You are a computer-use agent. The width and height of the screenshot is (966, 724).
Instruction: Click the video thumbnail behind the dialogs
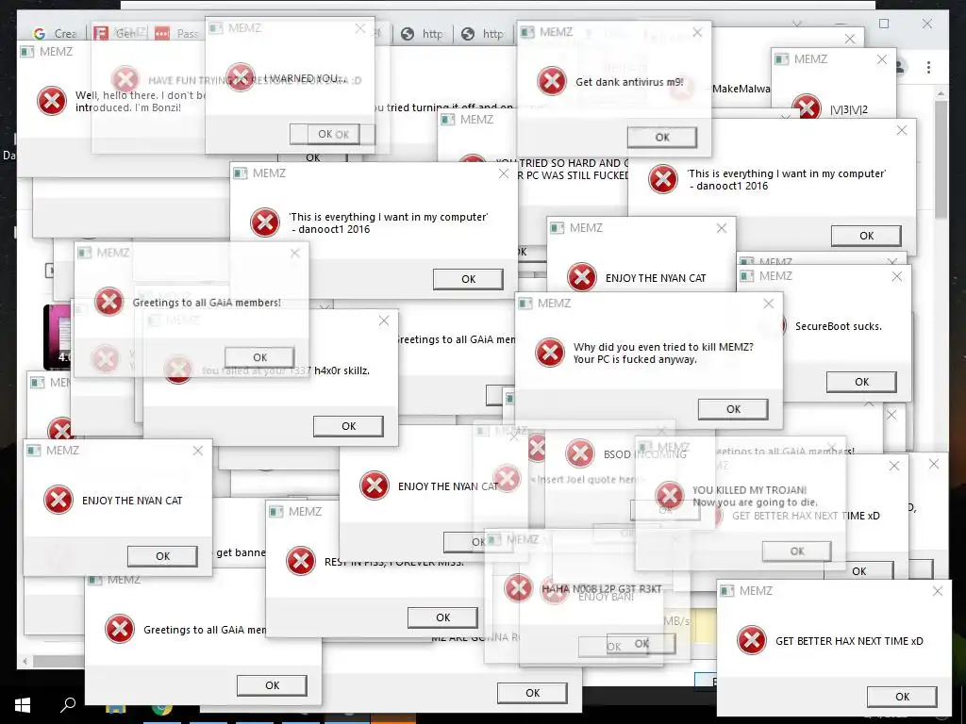coord(58,337)
